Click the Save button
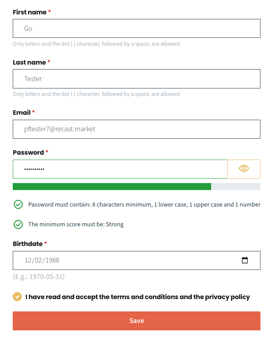Image resolution: width=274 pixels, height=339 pixels. 136,321
